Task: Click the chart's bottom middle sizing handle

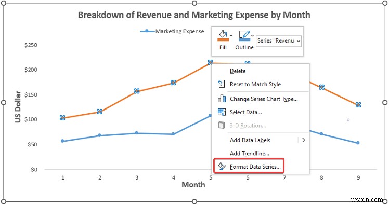Action: click(194, 201)
